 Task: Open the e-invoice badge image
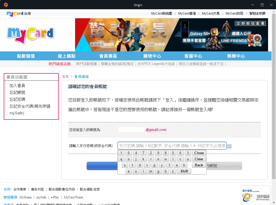256,195
